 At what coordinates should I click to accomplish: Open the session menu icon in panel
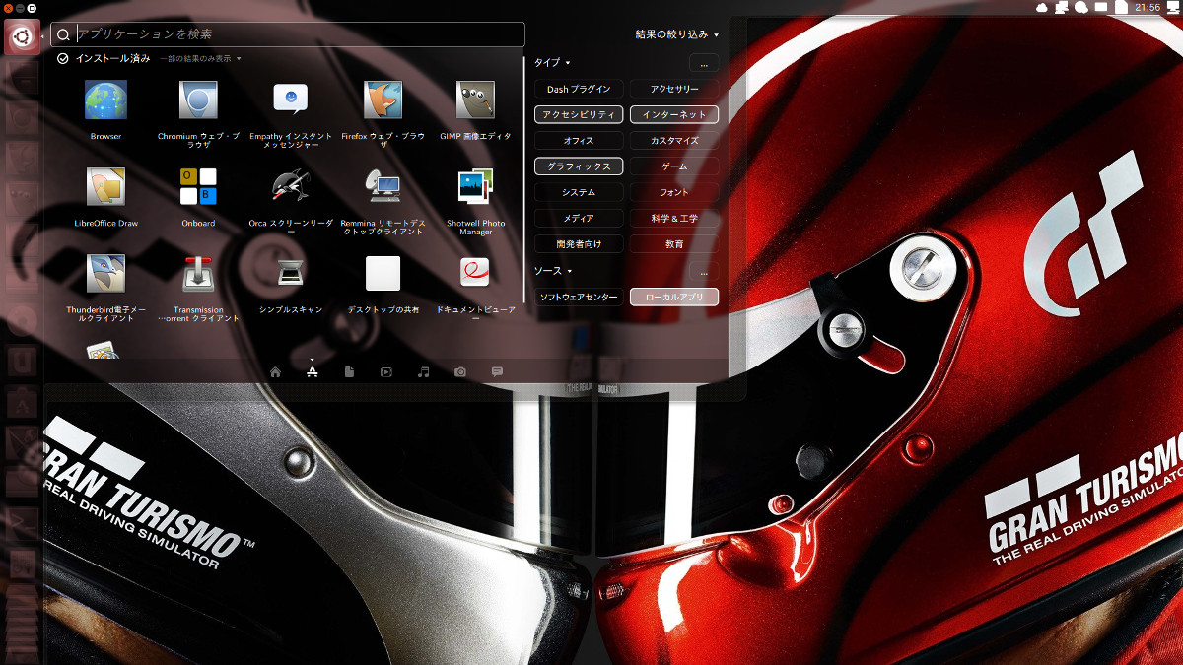pyautogui.click(x=1172, y=7)
